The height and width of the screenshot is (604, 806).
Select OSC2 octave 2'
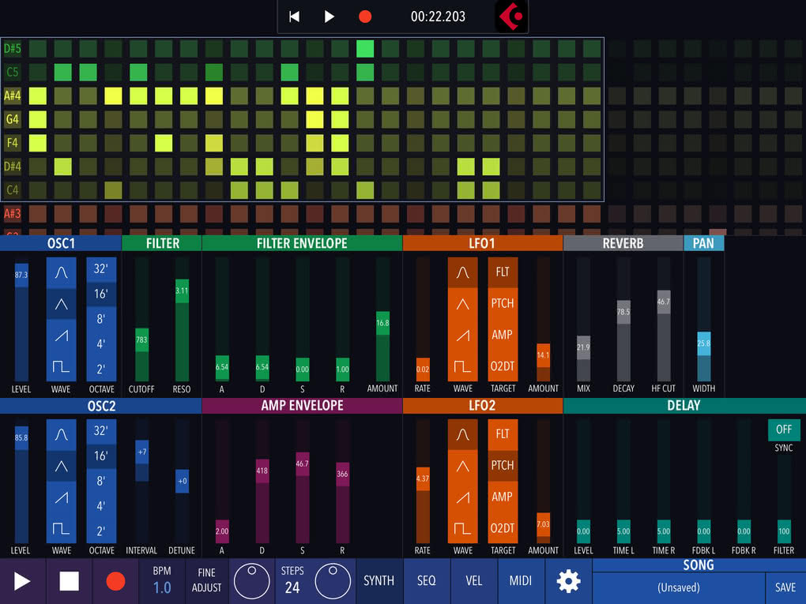click(101, 531)
